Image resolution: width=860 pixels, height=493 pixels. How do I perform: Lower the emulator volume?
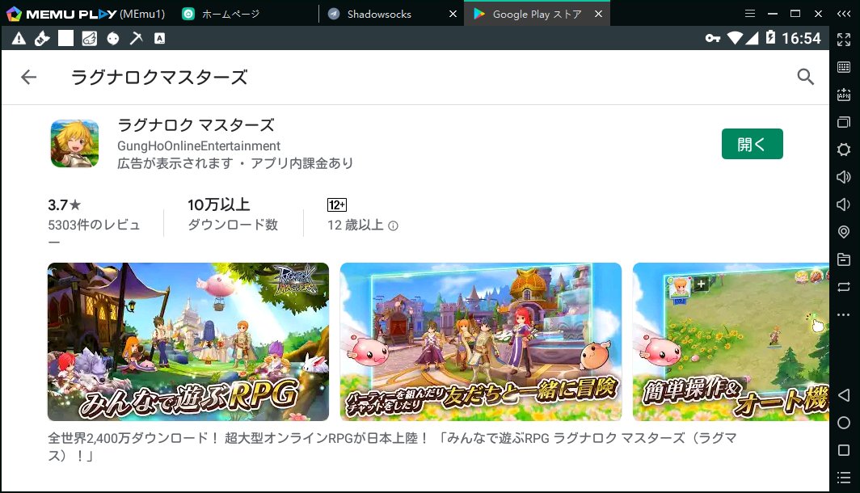844,204
